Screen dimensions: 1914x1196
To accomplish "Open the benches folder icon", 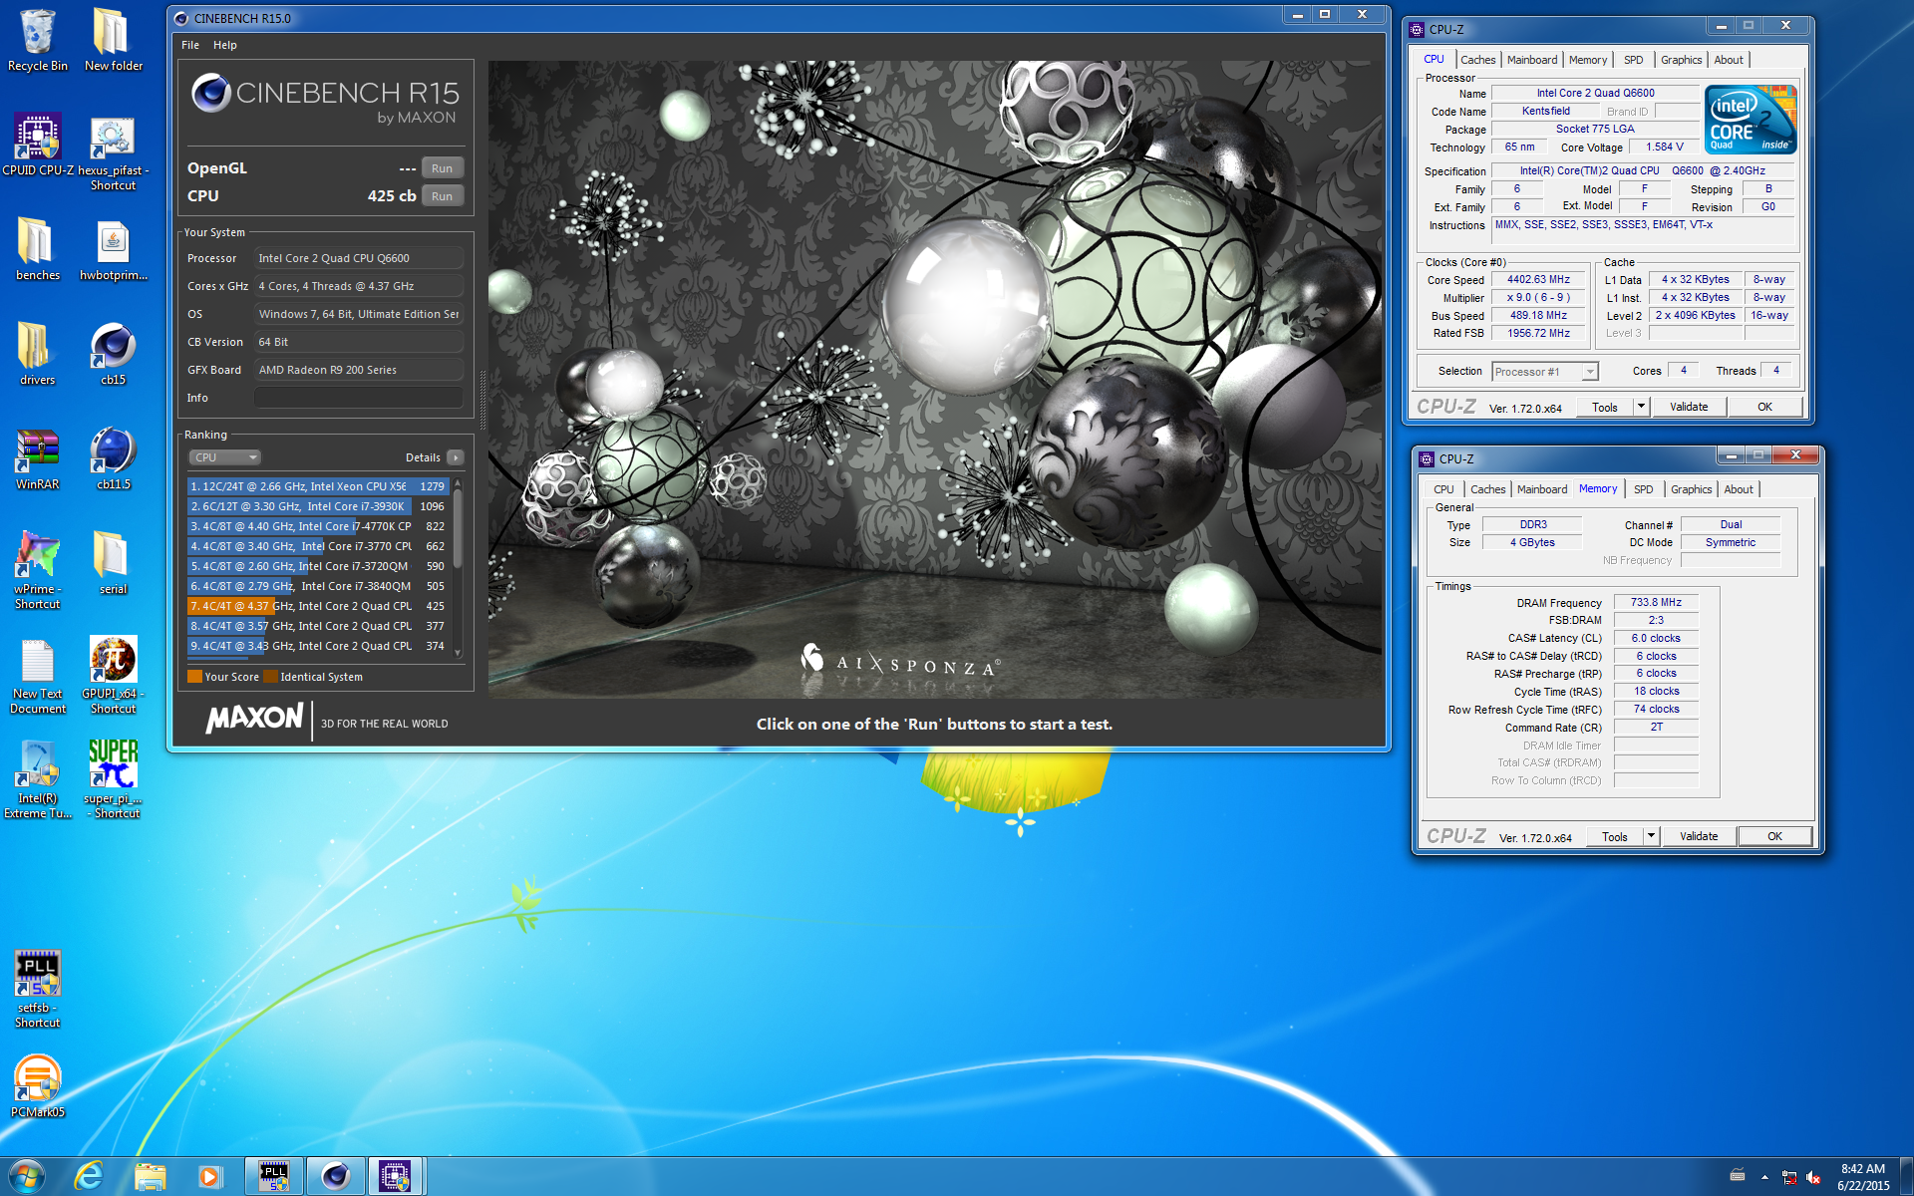I will click(38, 249).
